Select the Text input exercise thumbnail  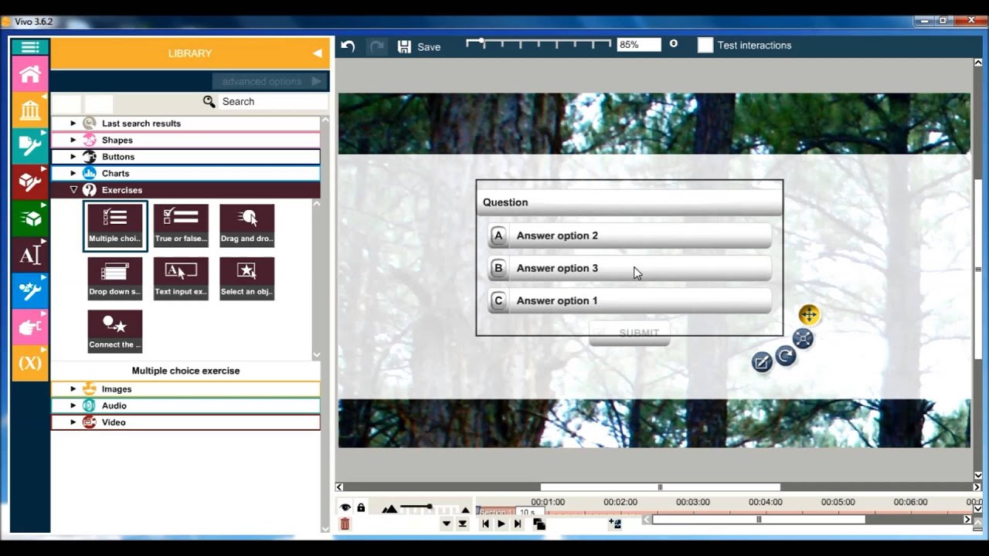(x=181, y=278)
